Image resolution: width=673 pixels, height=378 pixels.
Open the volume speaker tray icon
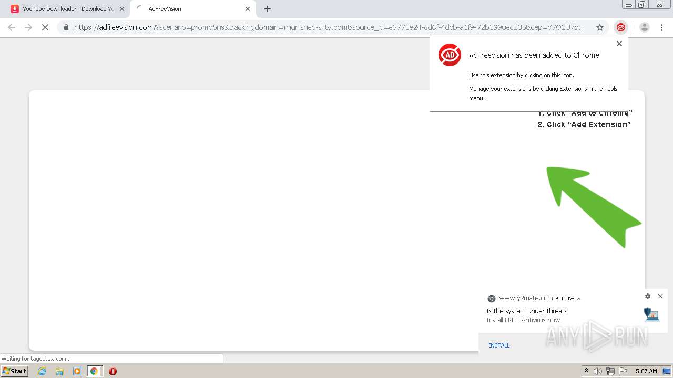coord(598,371)
